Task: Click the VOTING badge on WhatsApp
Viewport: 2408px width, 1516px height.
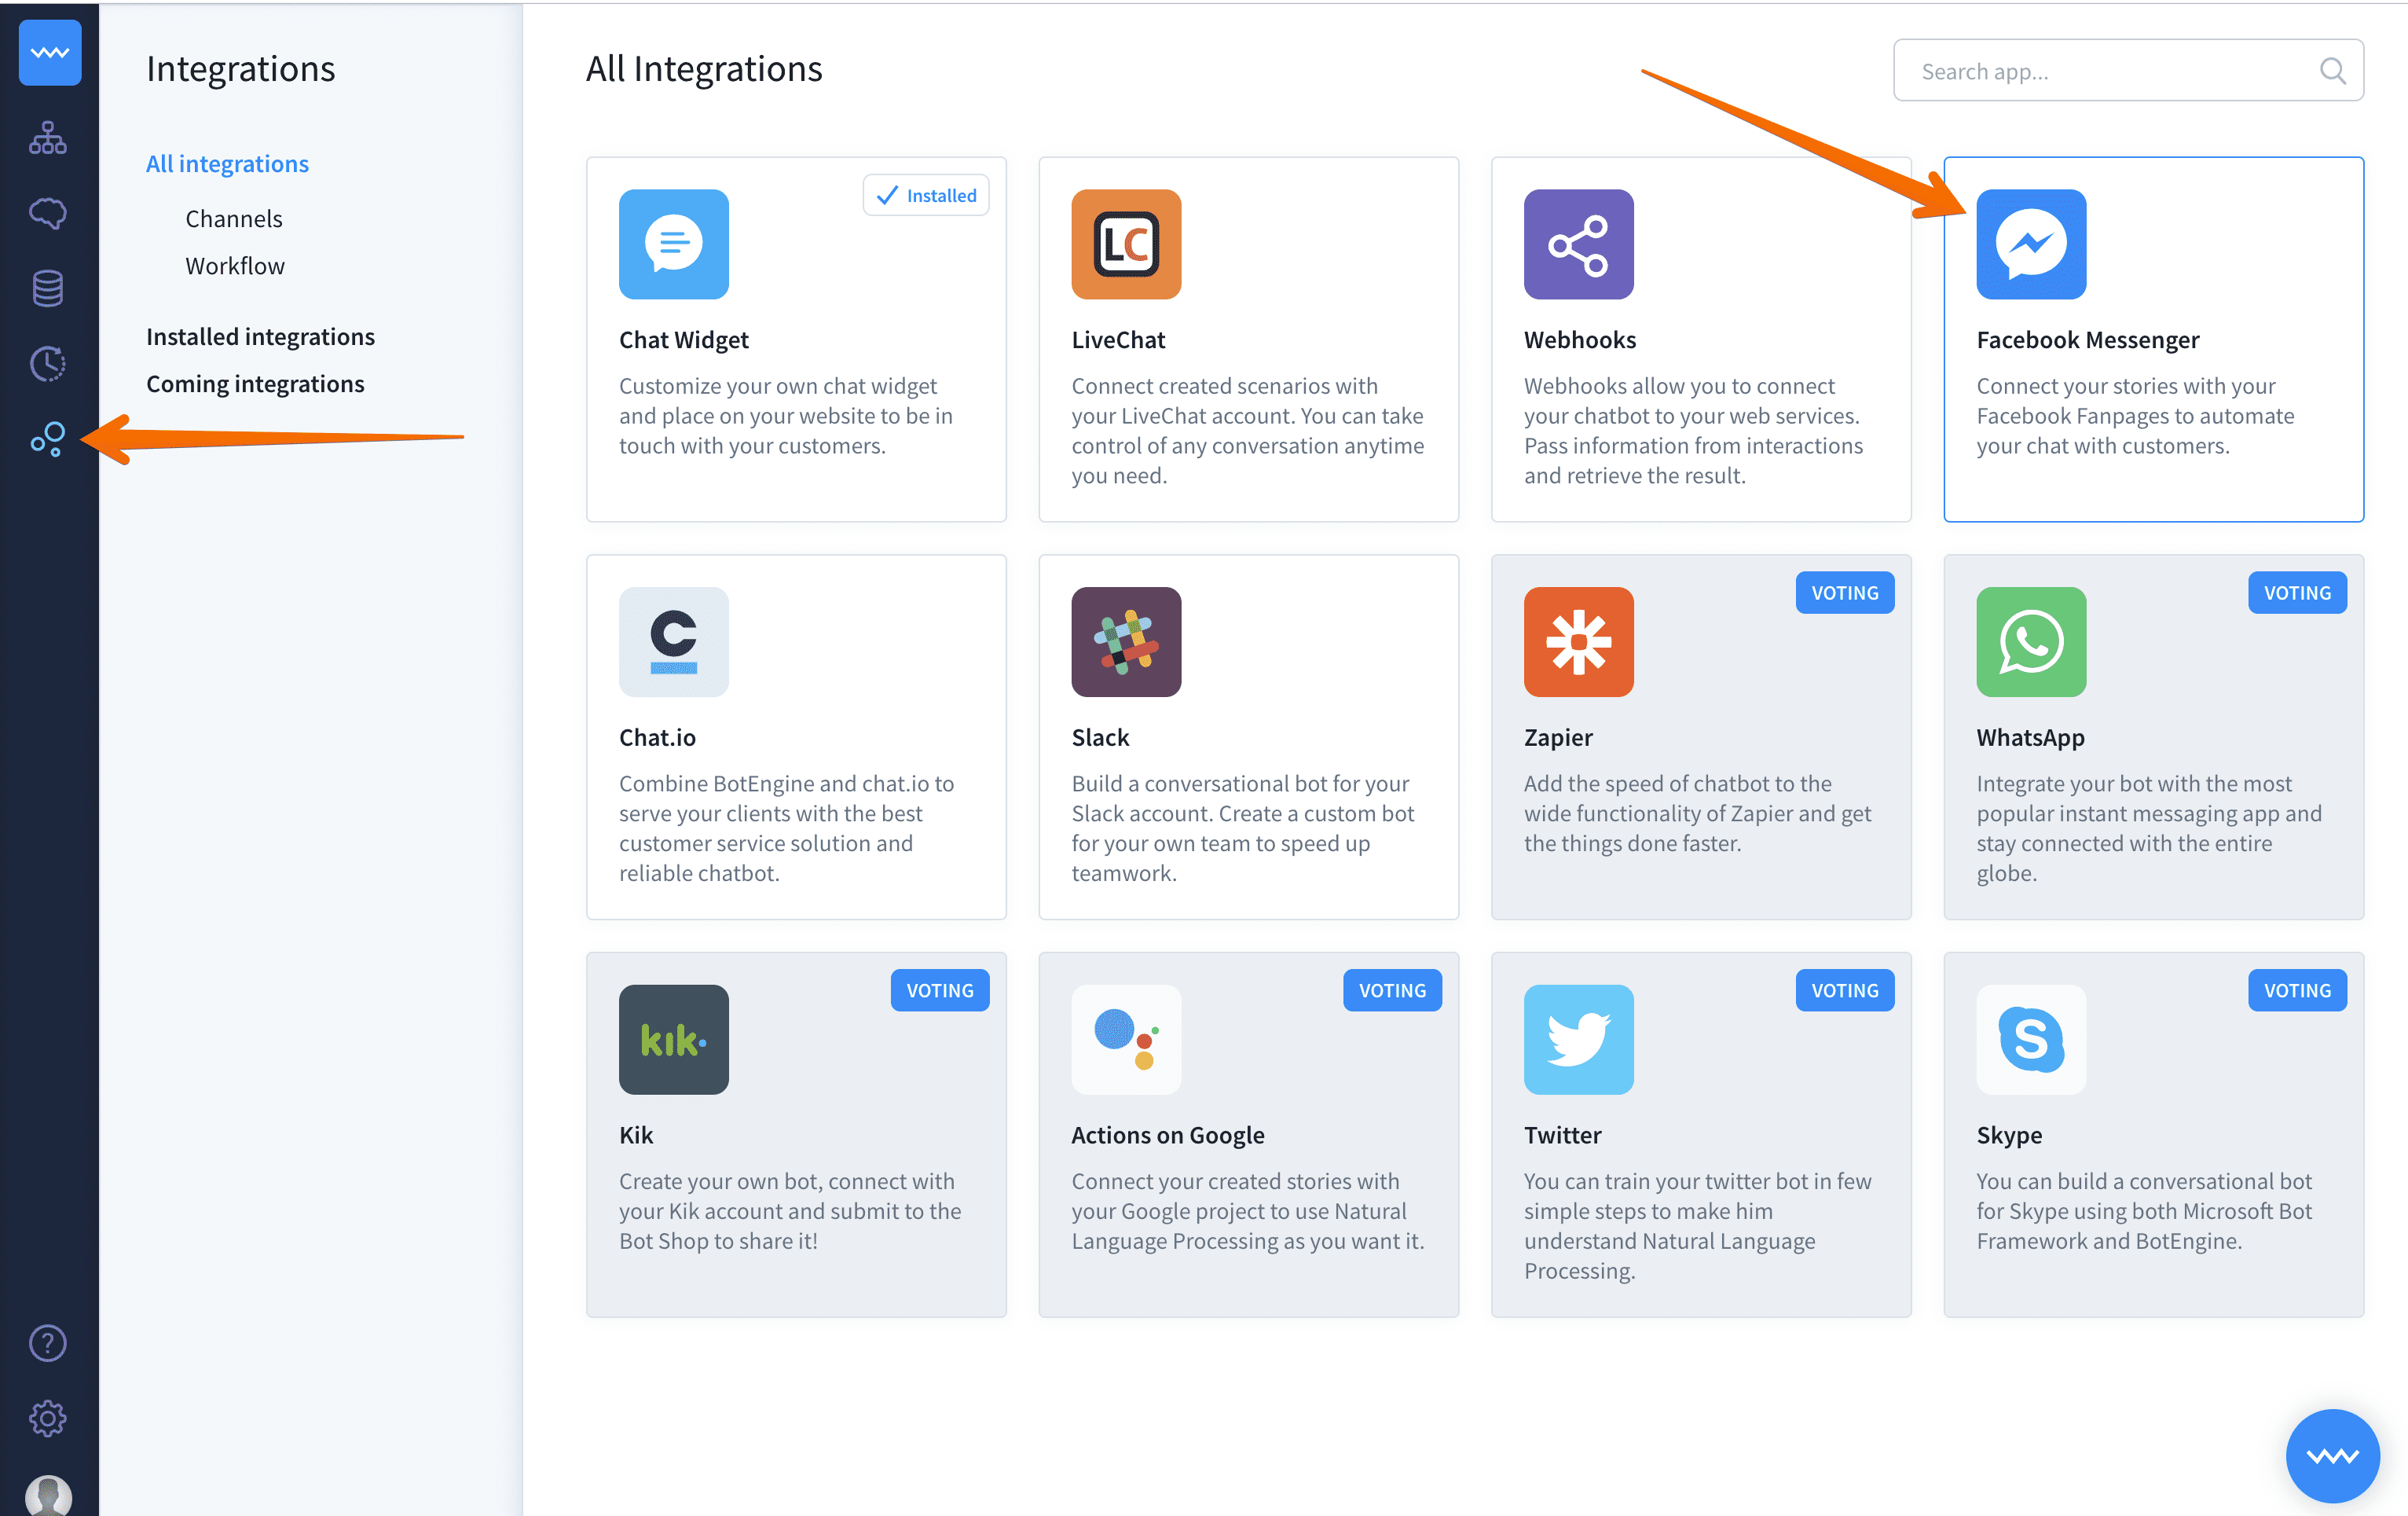Action: click(2297, 593)
